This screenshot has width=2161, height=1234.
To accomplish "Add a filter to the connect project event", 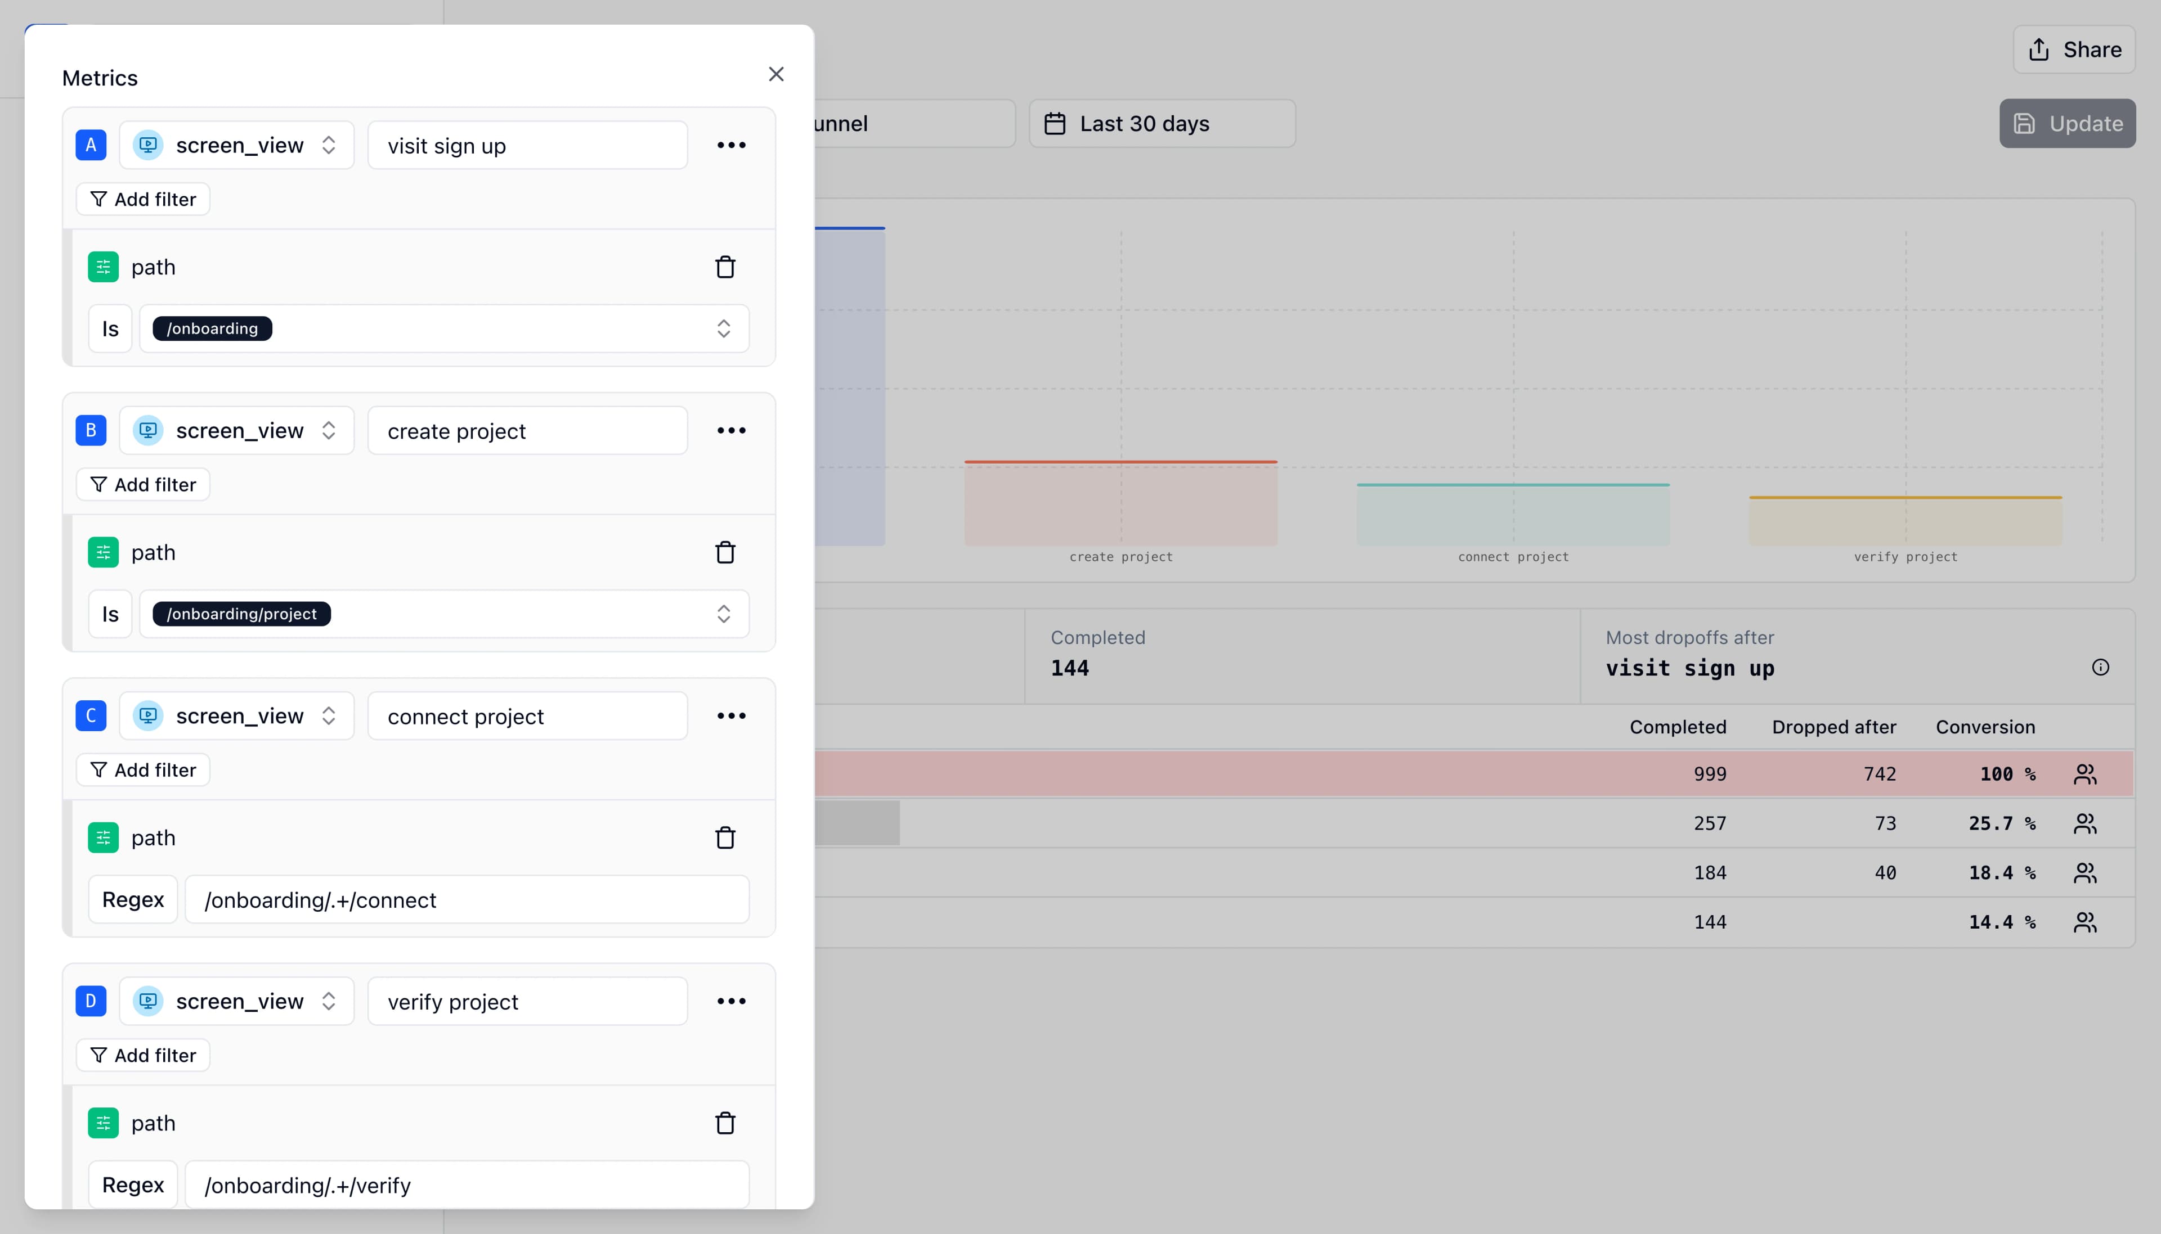I will click(142, 769).
